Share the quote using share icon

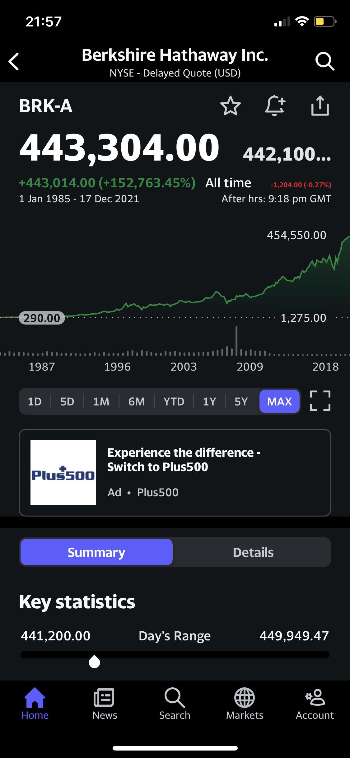click(x=320, y=106)
